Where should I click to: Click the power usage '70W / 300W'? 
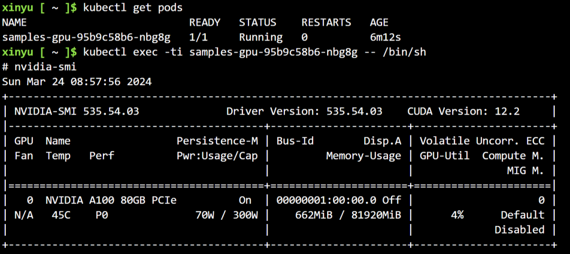click(x=226, y=215)
